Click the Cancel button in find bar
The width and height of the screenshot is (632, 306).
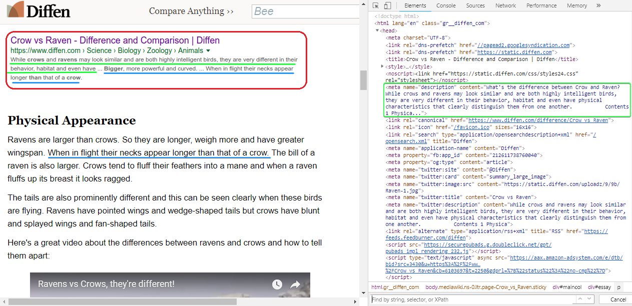click(x=618, y=299)
